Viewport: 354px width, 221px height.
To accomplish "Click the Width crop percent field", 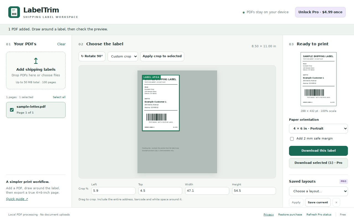I will tap(207, 191).
